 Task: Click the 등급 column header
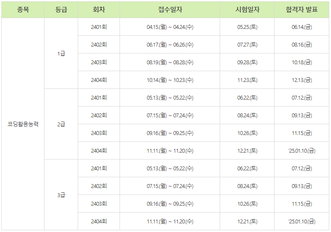coord(61,9)
